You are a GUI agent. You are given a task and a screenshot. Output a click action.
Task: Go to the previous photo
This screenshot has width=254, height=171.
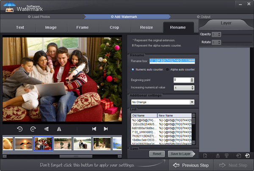pyautogui.click(x=94, y=129)
